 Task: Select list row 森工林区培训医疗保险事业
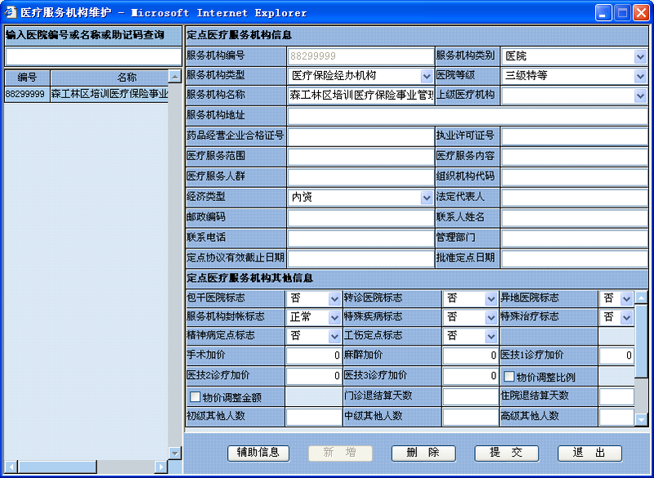click(110, 94)
